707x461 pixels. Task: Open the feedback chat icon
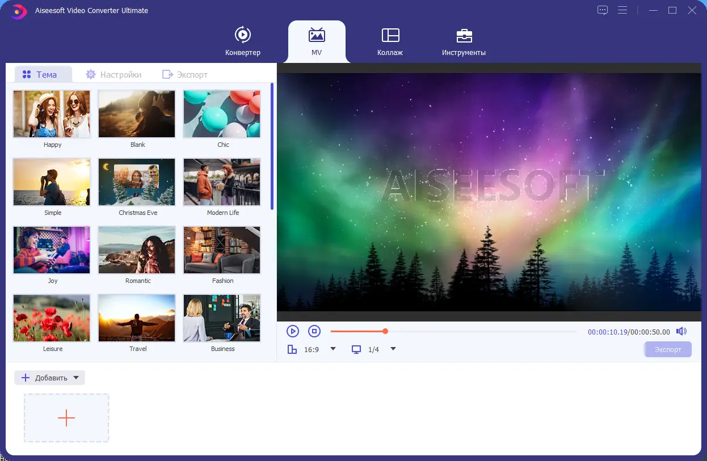pos(603,10)
